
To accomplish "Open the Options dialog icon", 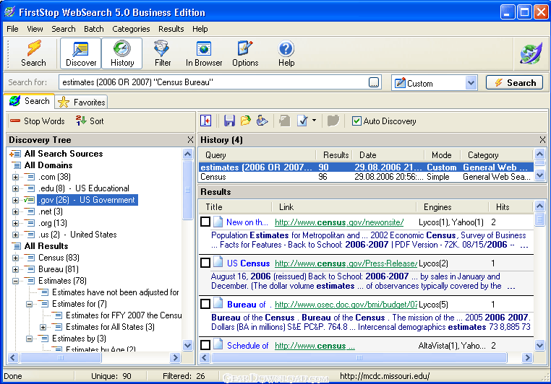I will point(245,53).
